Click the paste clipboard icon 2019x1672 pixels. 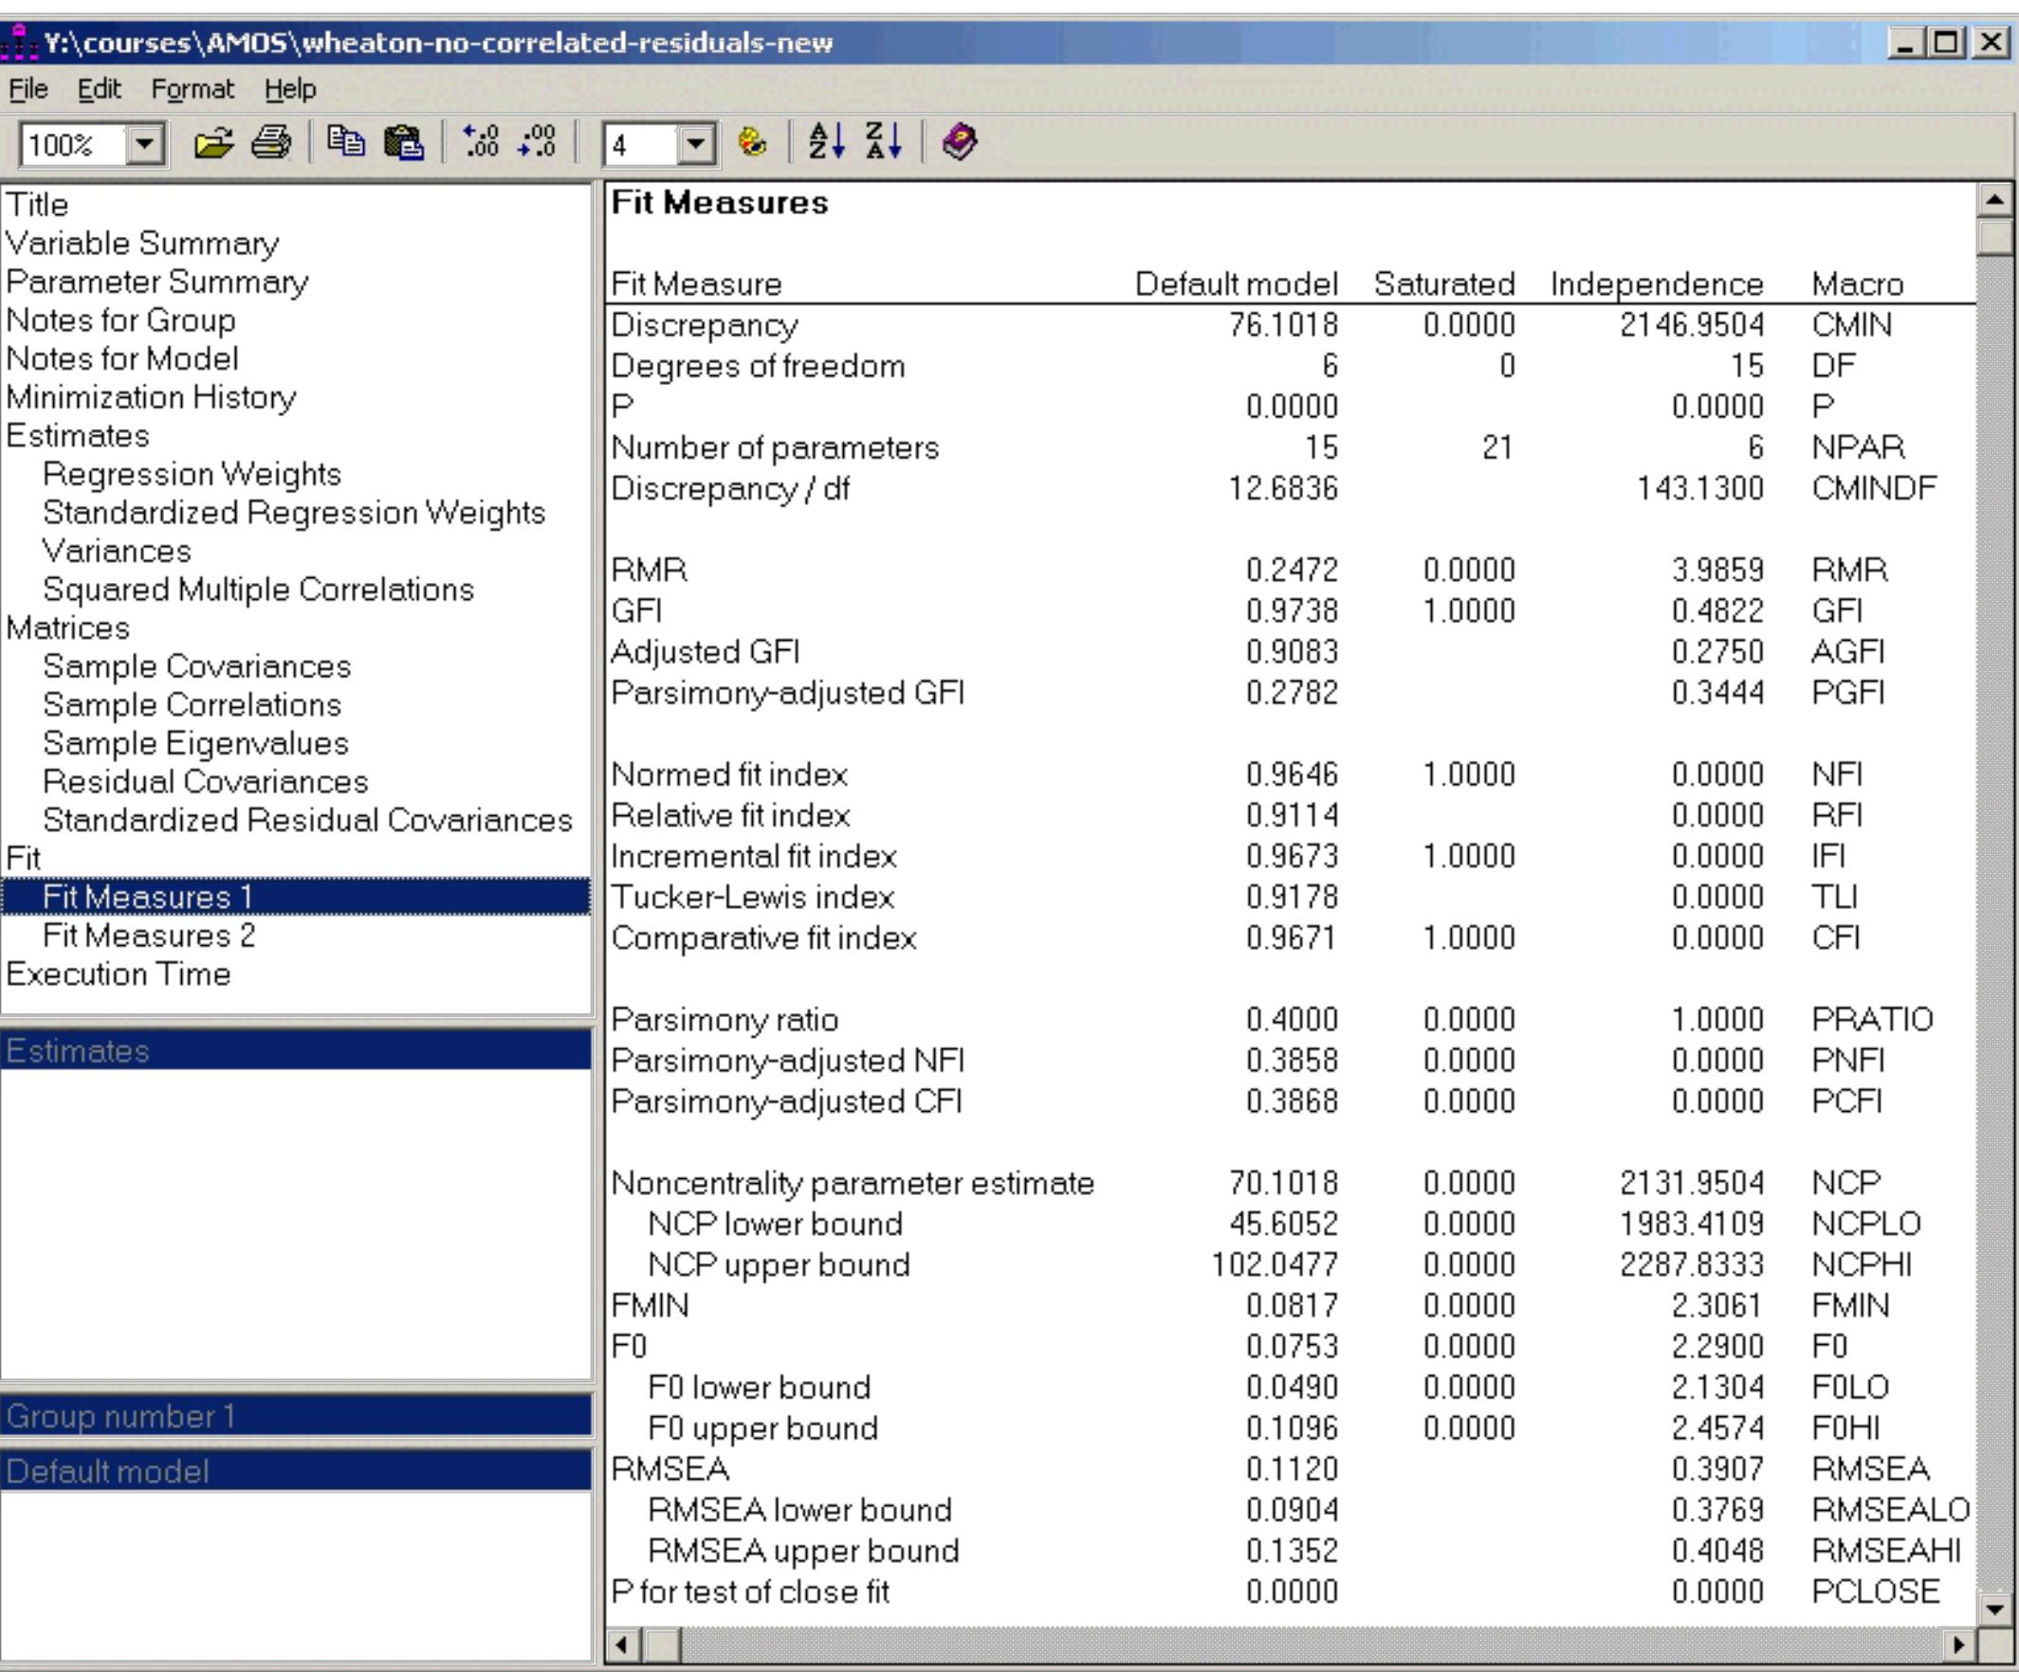pos(404,144)
